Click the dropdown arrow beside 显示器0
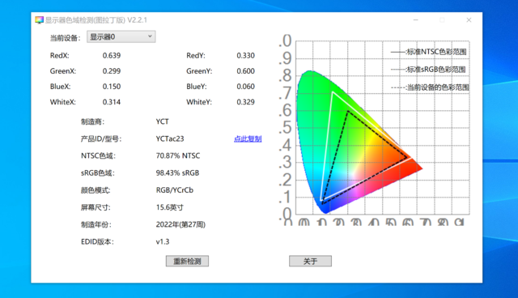Image resolution: width=518 pixels, height=298 pixels. pyautogui.click(x=150, y=36)
